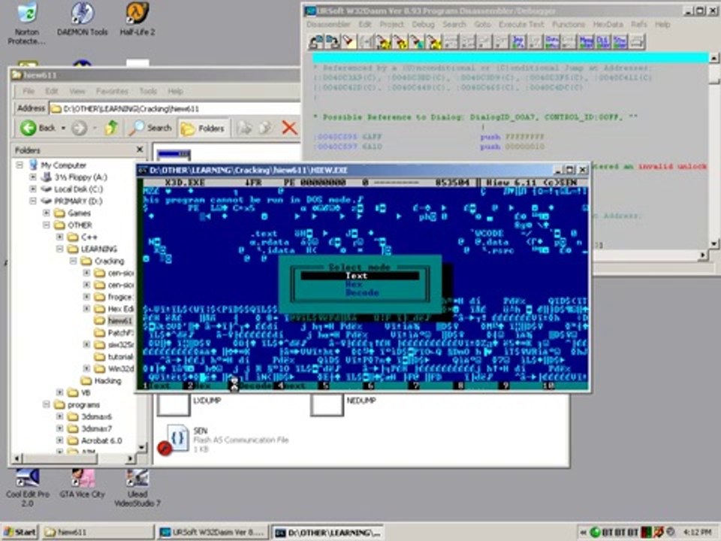Viewport: 721px width, 541px height.
Task: Switch to hiew611 folder taskbar button
Action: 98,532
